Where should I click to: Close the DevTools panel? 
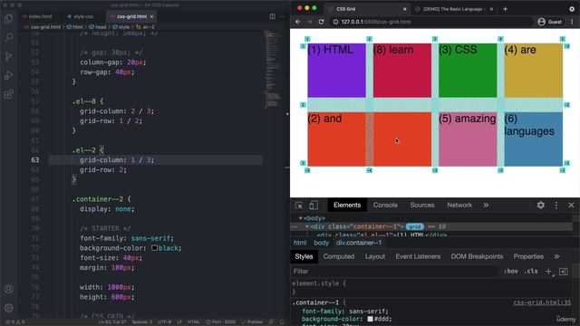[x=571, y=206]
